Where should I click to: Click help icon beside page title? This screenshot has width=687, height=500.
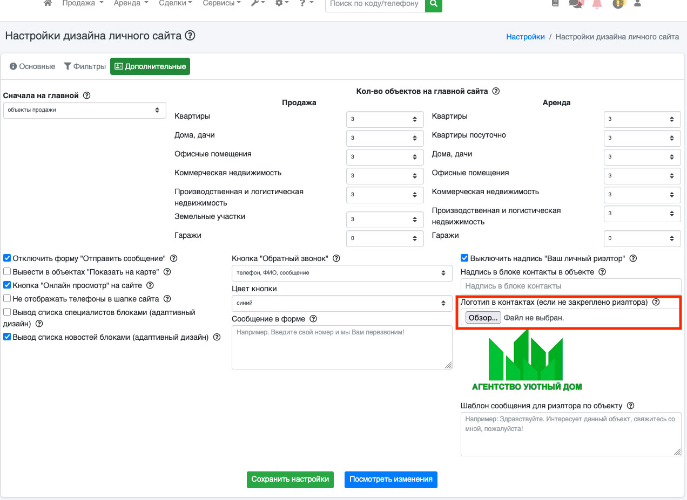pos(190,36)
